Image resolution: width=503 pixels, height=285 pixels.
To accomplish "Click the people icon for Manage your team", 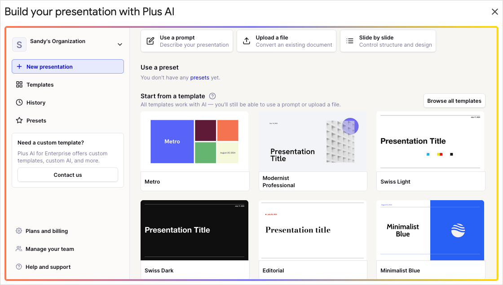I will 19,249.
